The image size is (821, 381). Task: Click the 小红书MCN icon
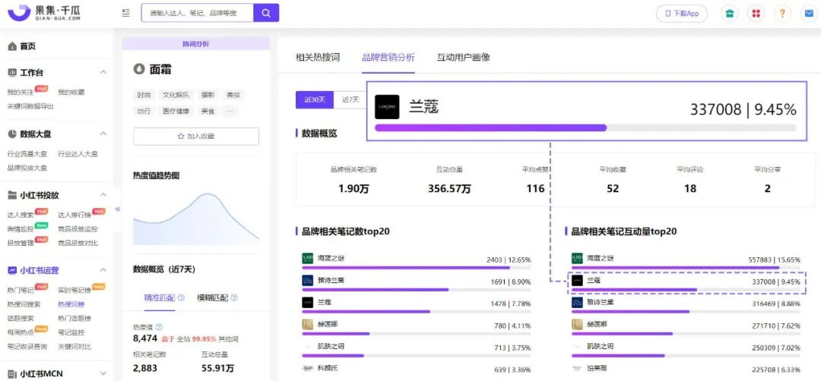12,373
